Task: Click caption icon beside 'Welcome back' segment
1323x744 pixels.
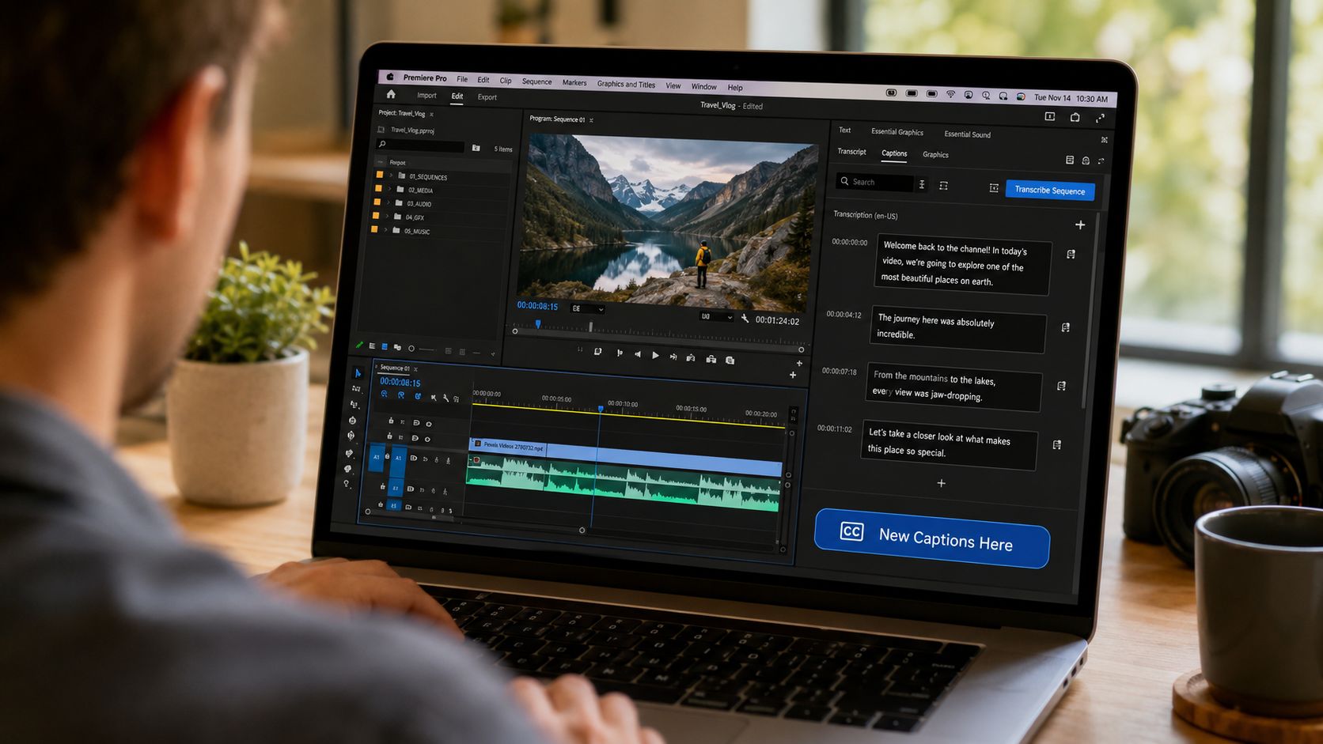Action: pos(1071,254)
